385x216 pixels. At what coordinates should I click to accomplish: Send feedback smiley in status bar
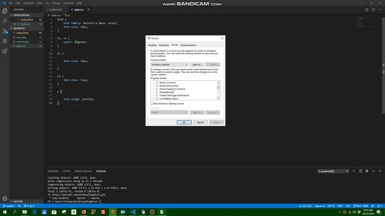pyautogui.click(x=373, y=206)
